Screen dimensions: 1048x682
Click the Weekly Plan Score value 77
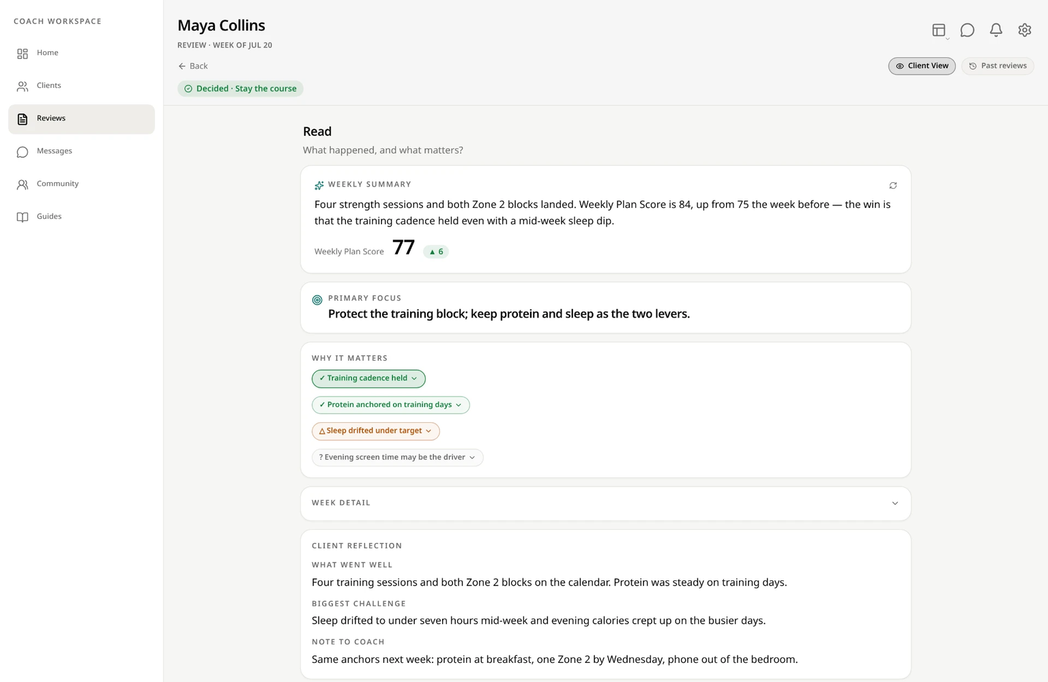(403, 247)
